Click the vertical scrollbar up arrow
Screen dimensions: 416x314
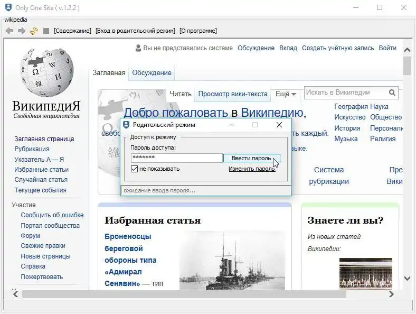tap(407, 50)
